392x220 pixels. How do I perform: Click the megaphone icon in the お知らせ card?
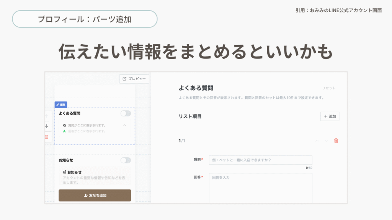tap(64, 172)
